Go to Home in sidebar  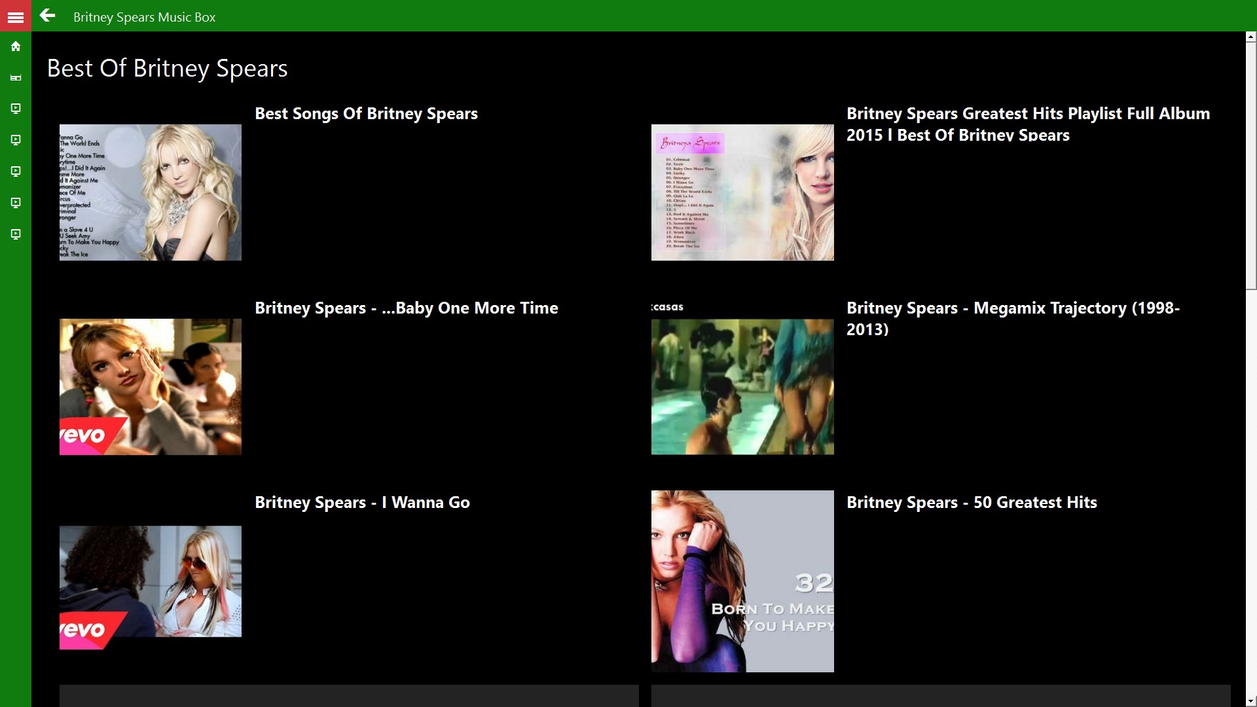tap(16, 46)
